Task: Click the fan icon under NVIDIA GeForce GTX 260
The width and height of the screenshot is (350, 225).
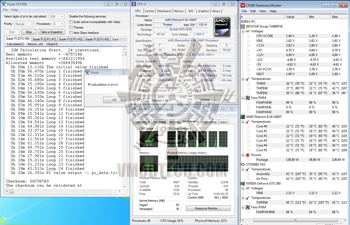Action: 248,207
